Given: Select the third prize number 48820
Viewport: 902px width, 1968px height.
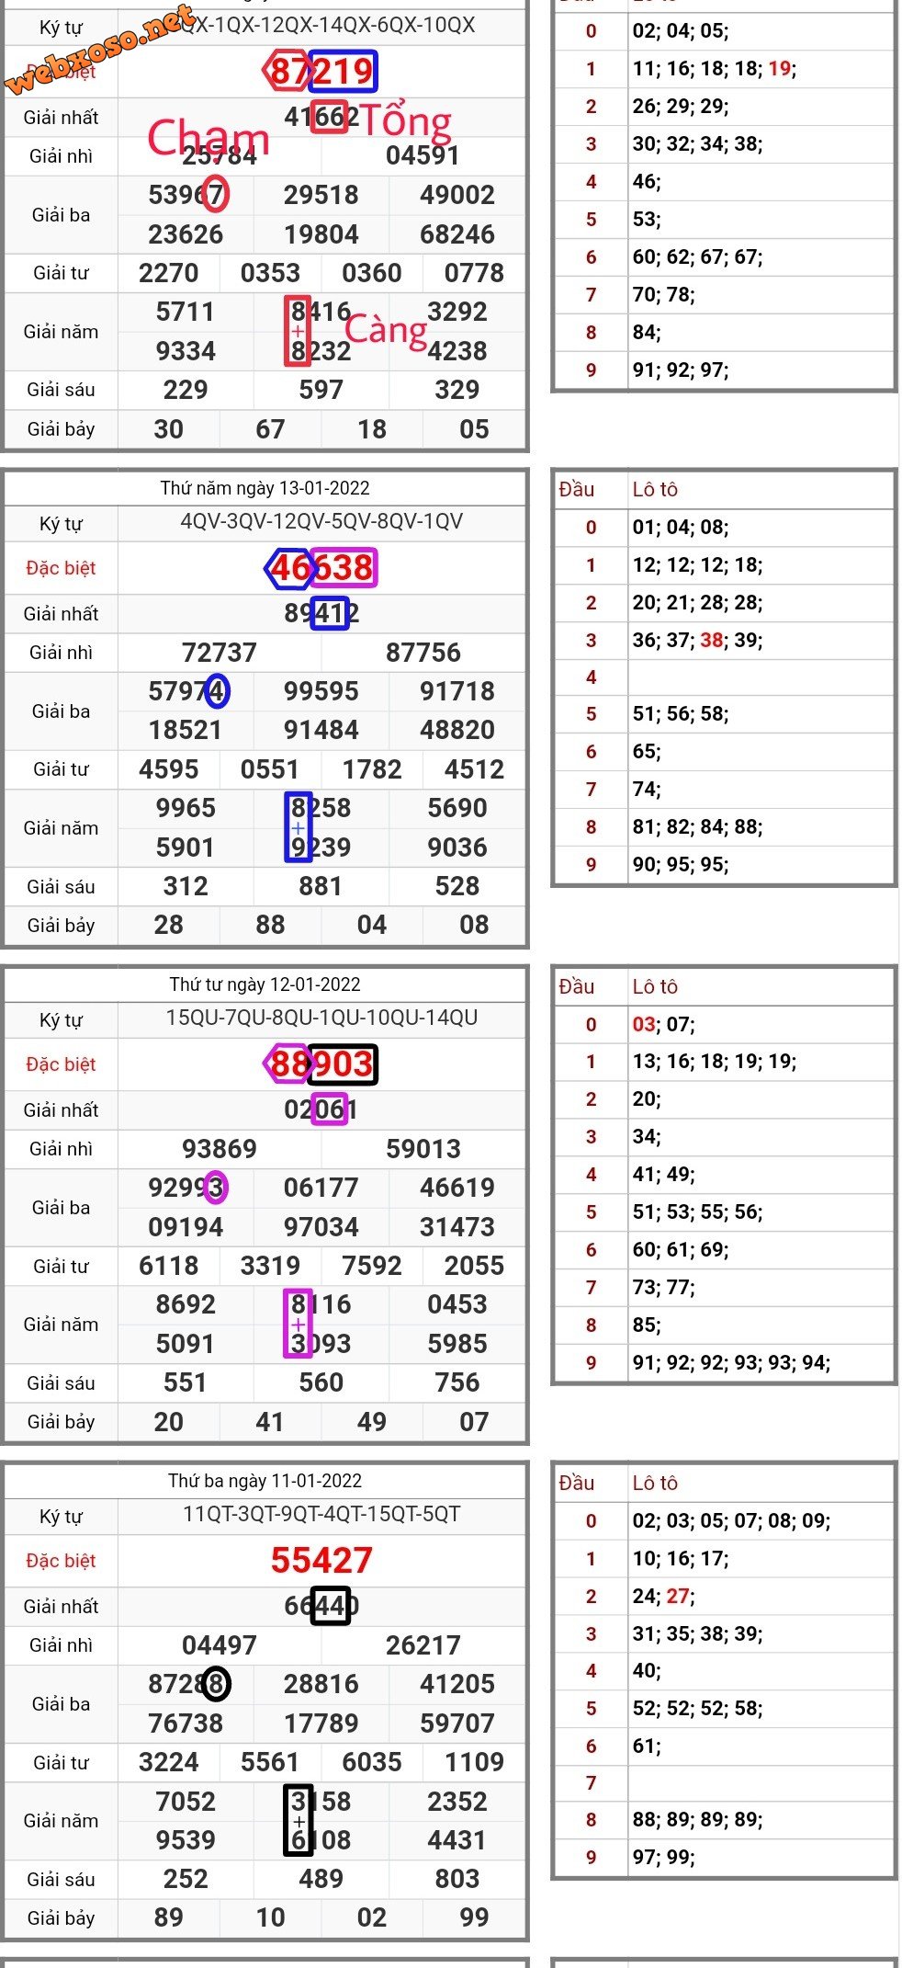Looking at the screenshot, I should 457,730.
